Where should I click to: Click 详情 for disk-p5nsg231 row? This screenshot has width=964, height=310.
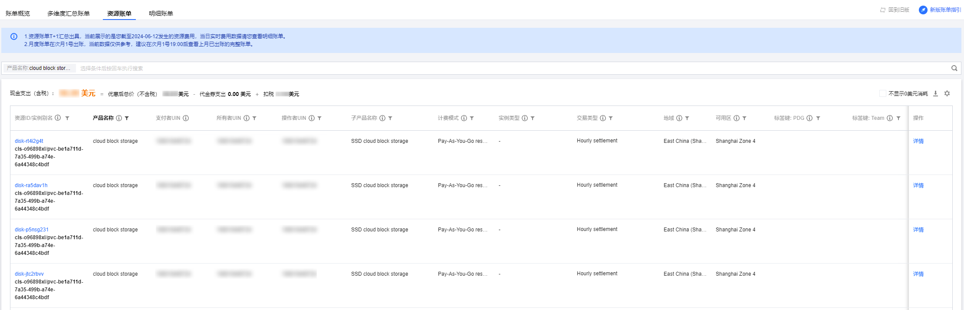pyautogui.click(x=918, y=230)
